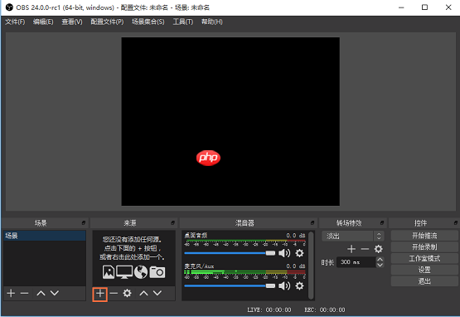Image resolution: width=460 pixels, height=317 pixels.
Task: Click the browser source globe icon
Action: (x=141, y=272)
